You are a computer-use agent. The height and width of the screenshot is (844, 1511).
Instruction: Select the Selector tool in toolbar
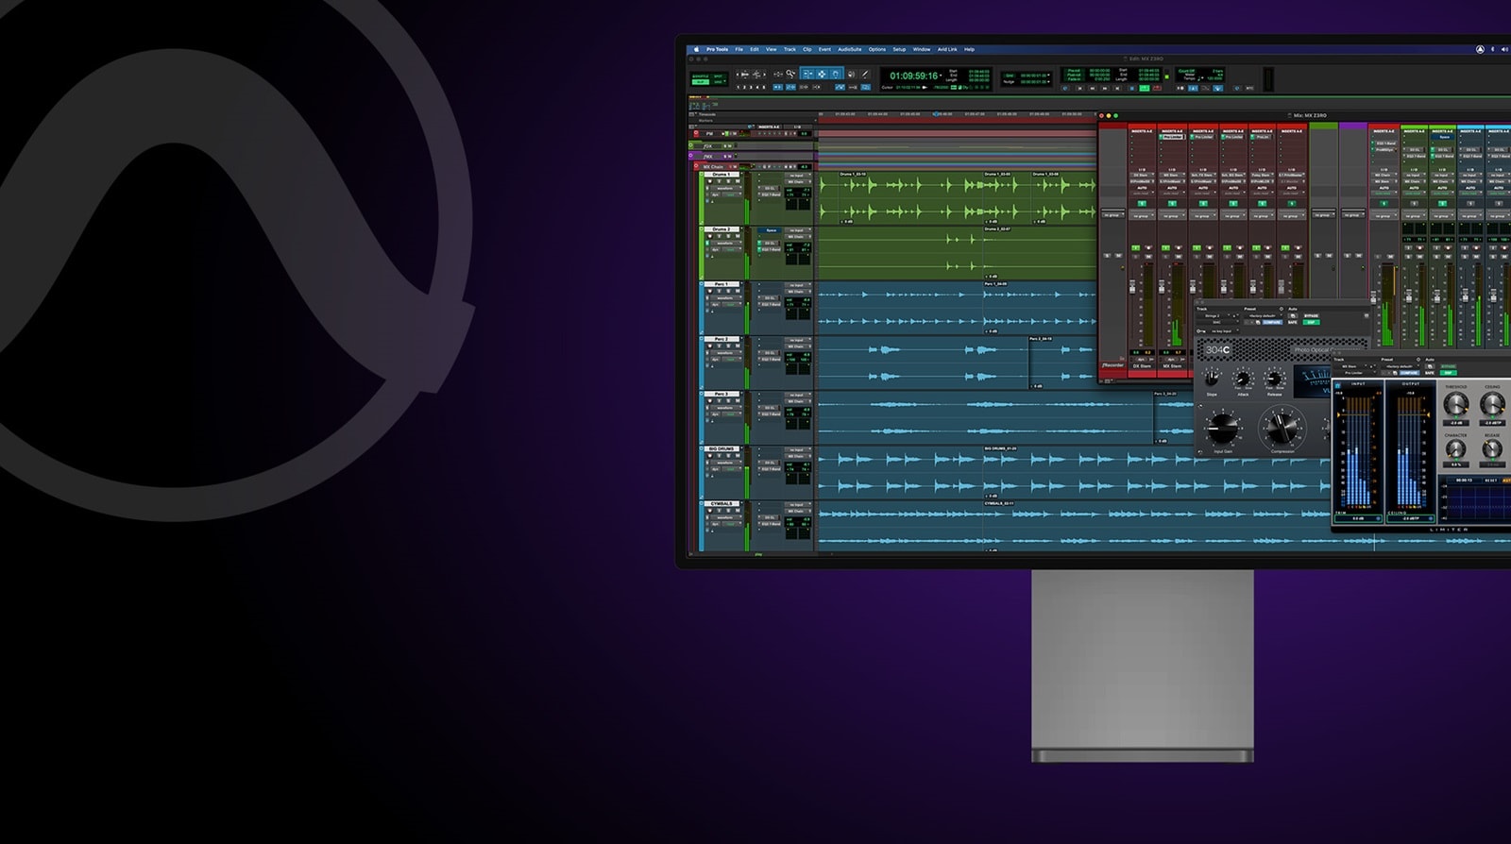pyautogui.click(x=822, y=74)
